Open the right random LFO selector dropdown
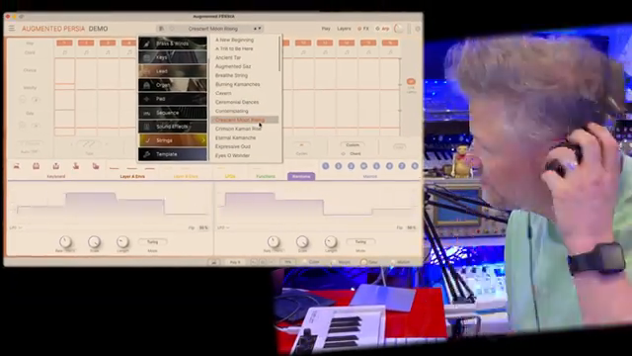The width and height of the screenshot is (632, 356). click(223, 227)
